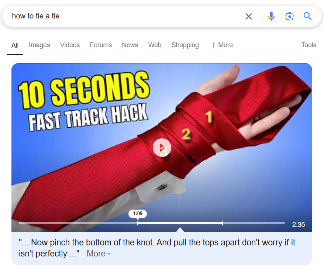
Task: Click the key moment end marker on timeline
Action: (223, 223)
